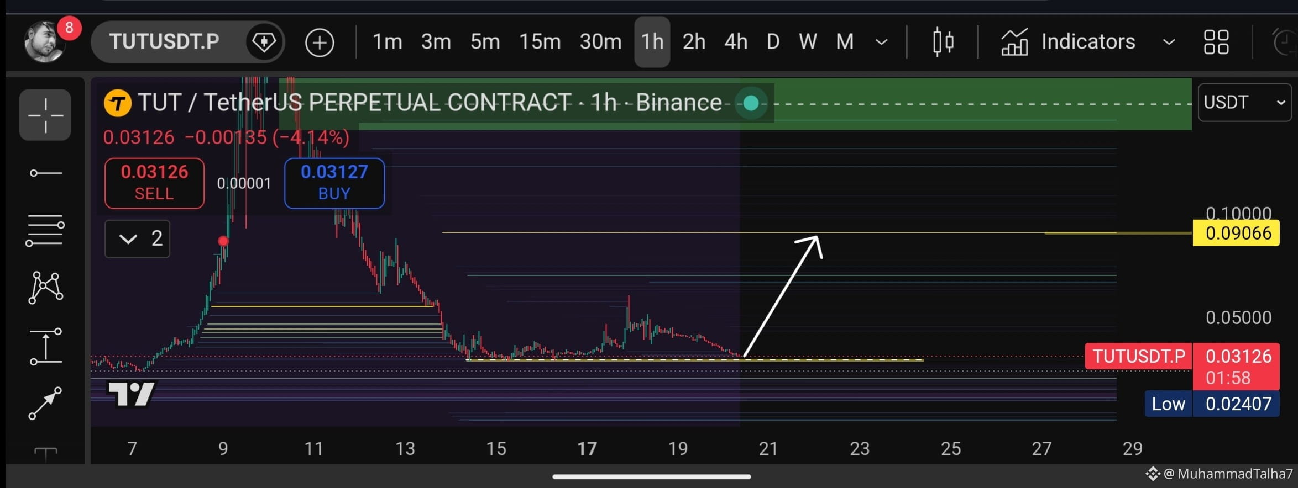Click the chart title TUT / TetherUS PERPETUAL CONTRACT
The width and height of the screenshot is (1298, 488).
tap(354, 103)
